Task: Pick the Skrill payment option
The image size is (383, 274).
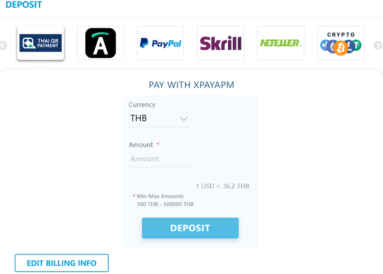Action: click(x=221, y=43)
